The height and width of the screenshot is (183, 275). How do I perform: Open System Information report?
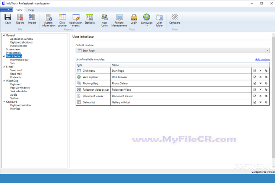tap(49, 20)
